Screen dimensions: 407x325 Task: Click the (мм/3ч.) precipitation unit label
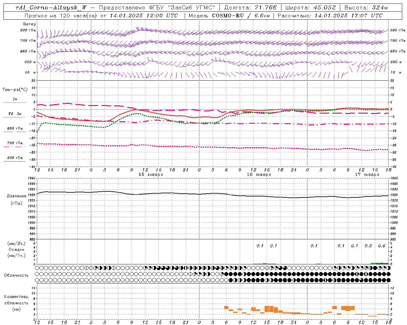pos(17,243)
